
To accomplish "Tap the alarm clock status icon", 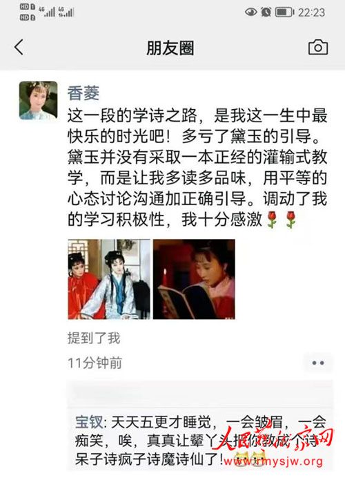I will 266,12.
